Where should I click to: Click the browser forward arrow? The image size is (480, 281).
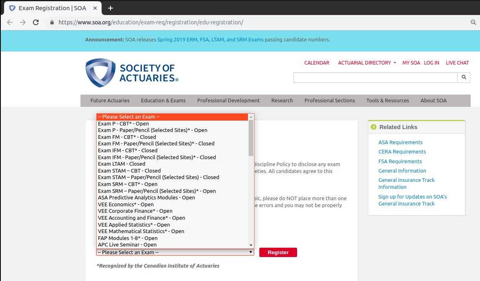pos(23,22)
